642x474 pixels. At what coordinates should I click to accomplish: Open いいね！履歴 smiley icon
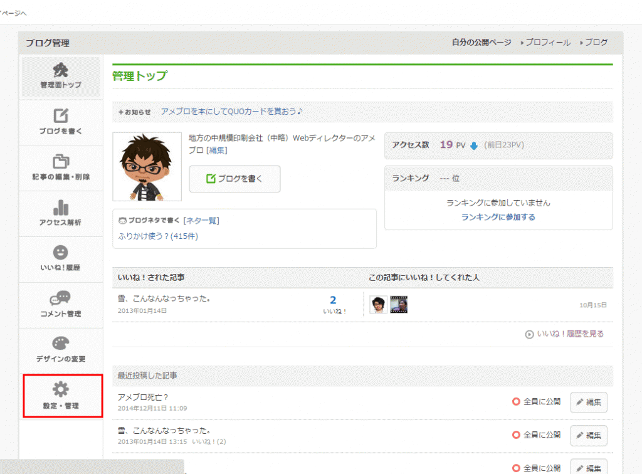61,253
